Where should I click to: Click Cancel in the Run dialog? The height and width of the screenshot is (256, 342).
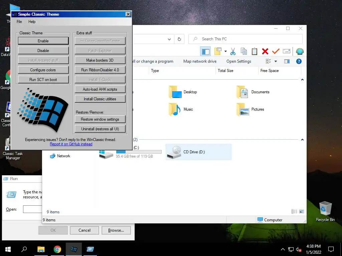tap(84, 230)
